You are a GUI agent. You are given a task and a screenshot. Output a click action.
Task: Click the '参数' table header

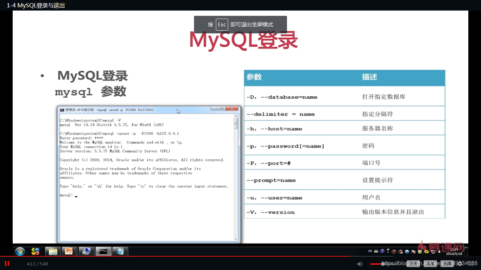254,77
